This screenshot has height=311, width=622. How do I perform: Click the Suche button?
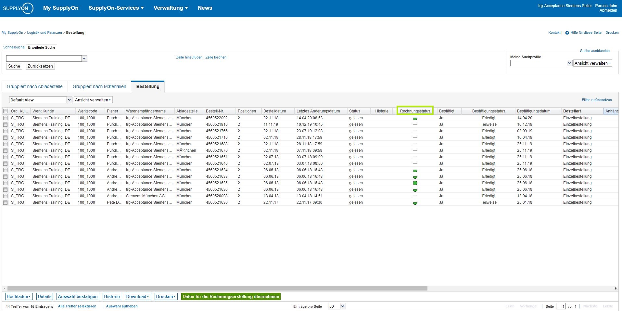[x=14, y=66]
